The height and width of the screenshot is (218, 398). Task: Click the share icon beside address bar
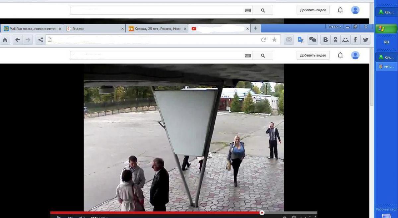tap(40, 40)
